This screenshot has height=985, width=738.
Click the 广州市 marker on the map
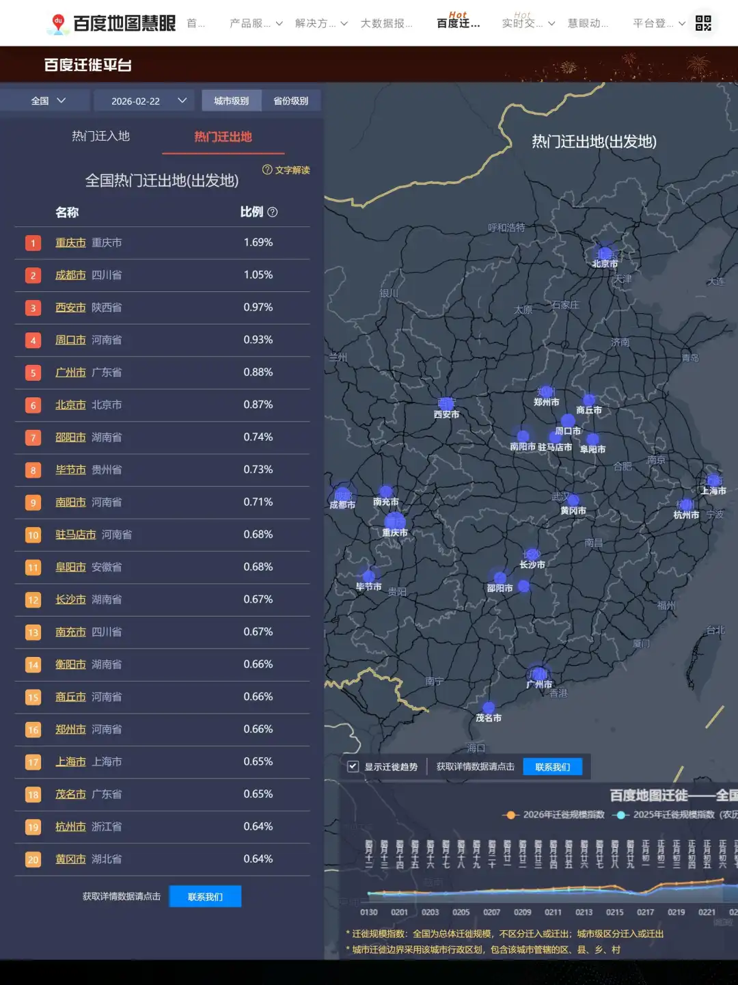tap(538, 674)
